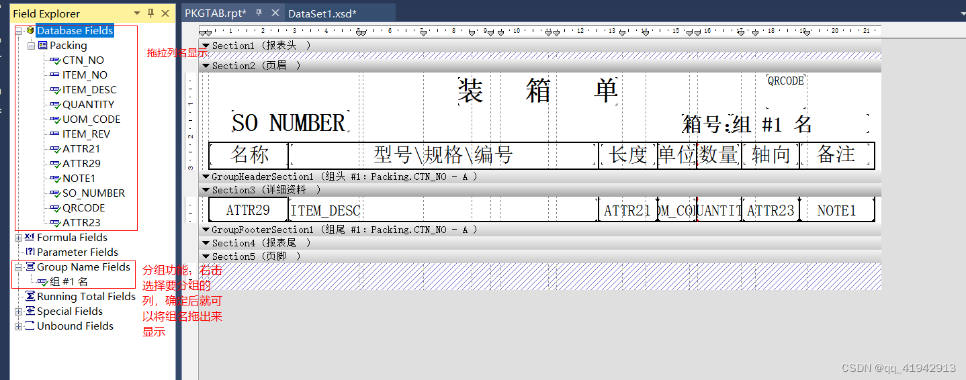Image resolution: width=966 pixels, height=380 pixels.
Task: Select the ITEM_DESC field in Field Explorer
Action: coord(89,90)
